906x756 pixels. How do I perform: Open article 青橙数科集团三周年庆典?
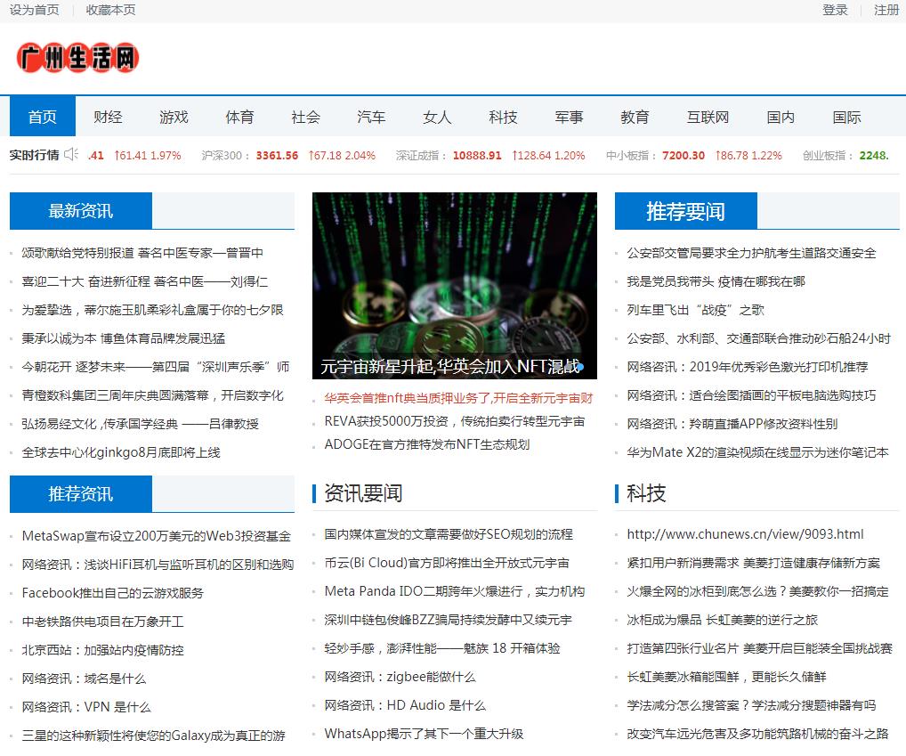pos(152,395)
